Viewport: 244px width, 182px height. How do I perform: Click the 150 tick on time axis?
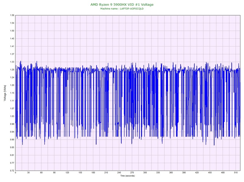click(80, 173)
